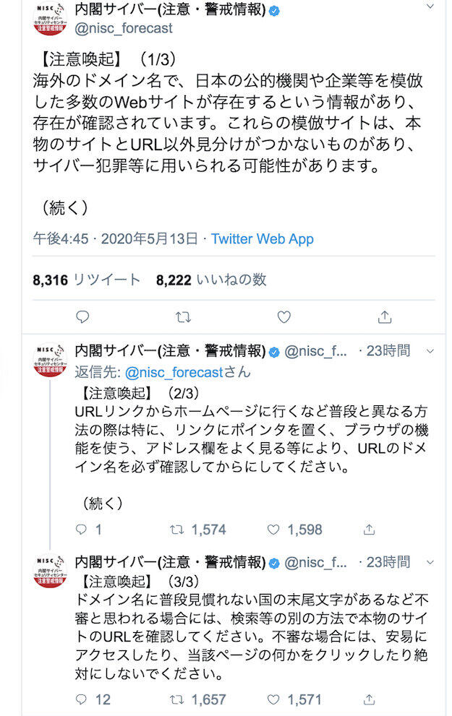Screen dimensions: 452x716
Task: Like the (1/3) tweet with the heart
Action: click(x=283, y=316)
